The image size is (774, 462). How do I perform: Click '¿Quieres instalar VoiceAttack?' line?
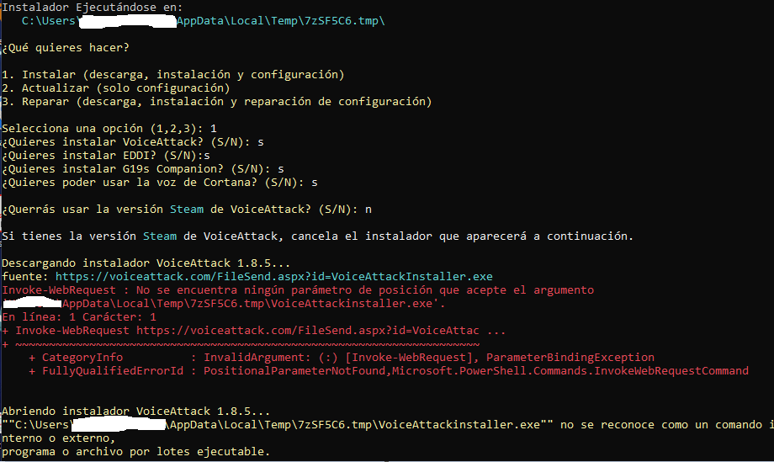[133, 142]
